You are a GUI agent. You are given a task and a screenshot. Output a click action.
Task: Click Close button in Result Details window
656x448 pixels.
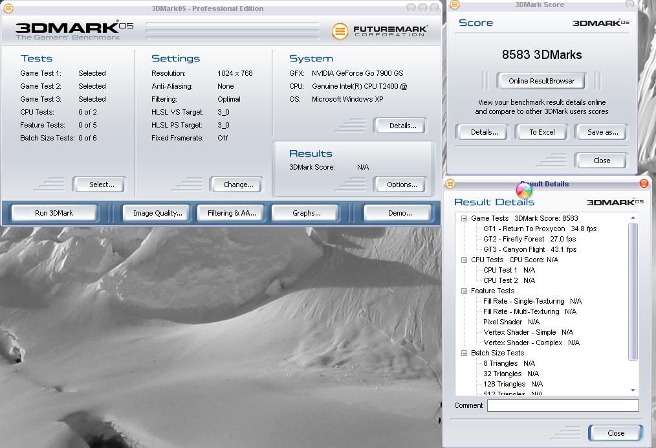point(616,433)
